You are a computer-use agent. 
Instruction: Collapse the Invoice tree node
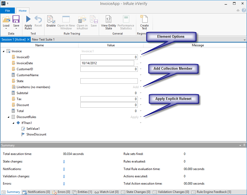(4, 51)
